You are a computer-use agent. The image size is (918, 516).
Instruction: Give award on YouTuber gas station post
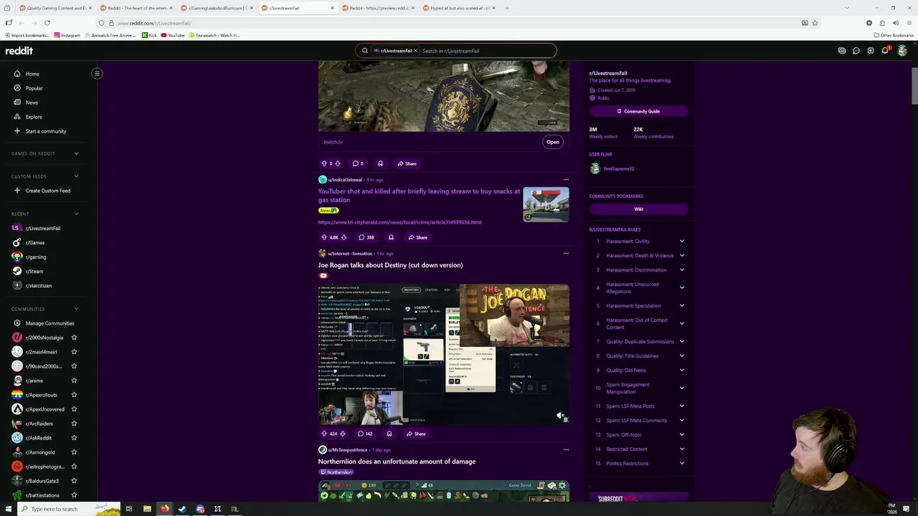(391, 237)
